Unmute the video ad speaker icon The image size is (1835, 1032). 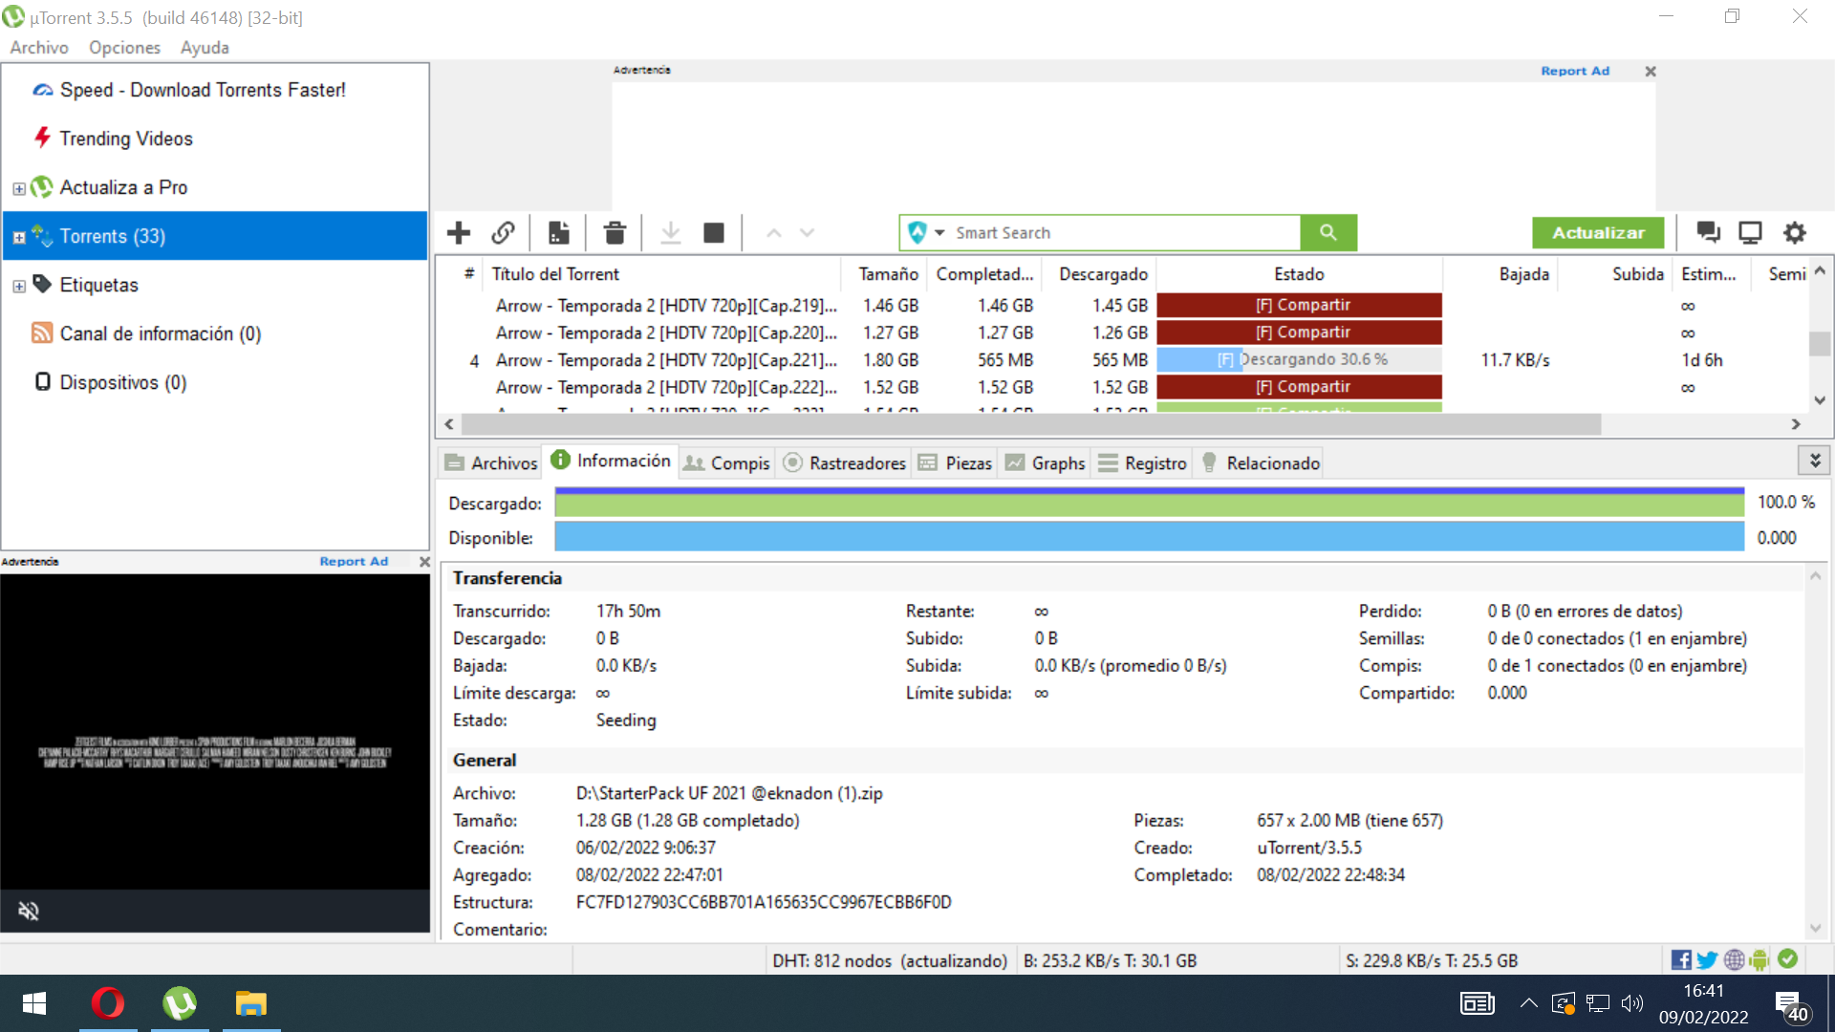coord(29,911)
